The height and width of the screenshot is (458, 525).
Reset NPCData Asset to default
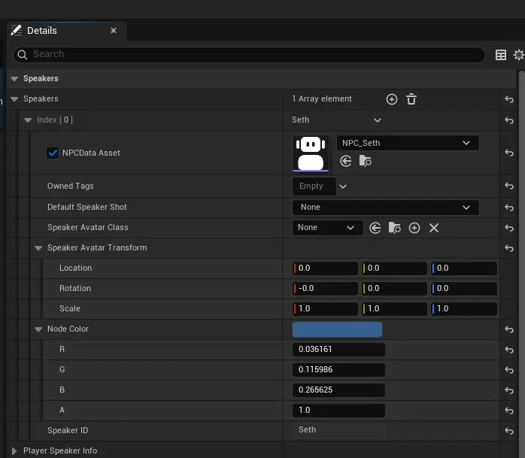[x=509, y=153]
